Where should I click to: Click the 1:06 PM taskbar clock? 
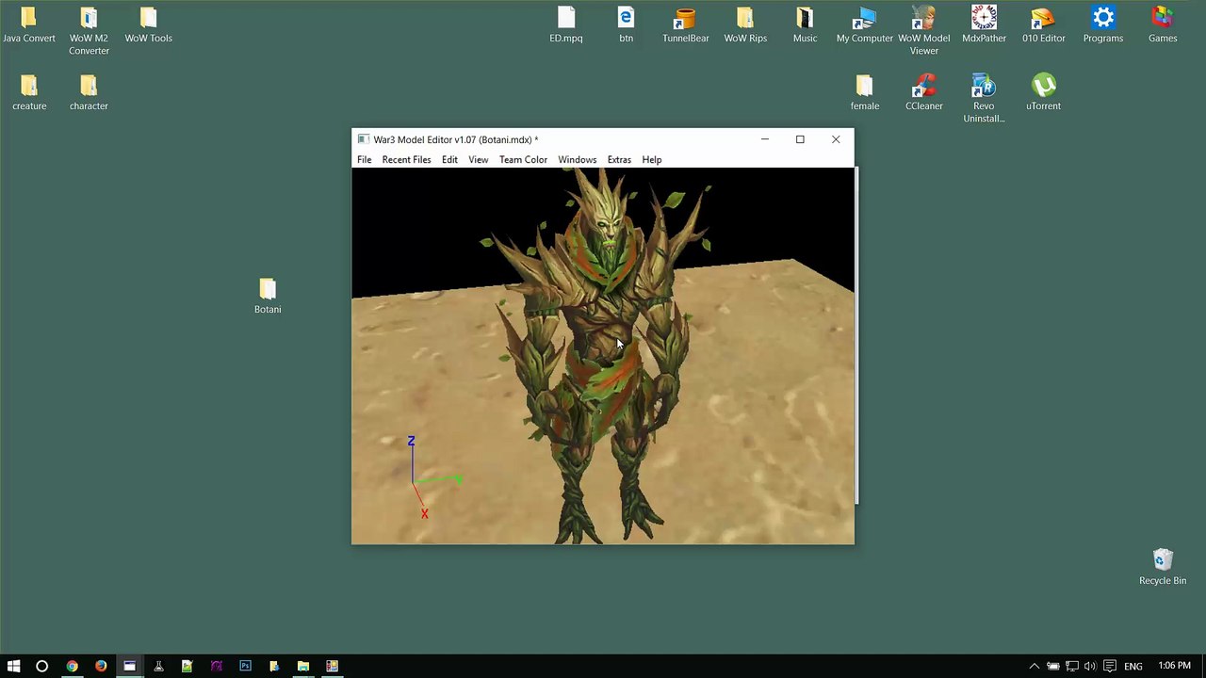click(1174, 666)
